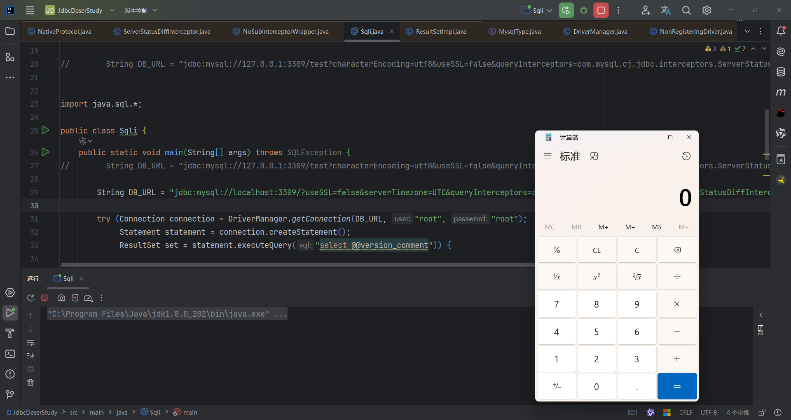Stop process in the run panel toolbar
The height and width of the screenshot is (420, 791).
(44, 298)
